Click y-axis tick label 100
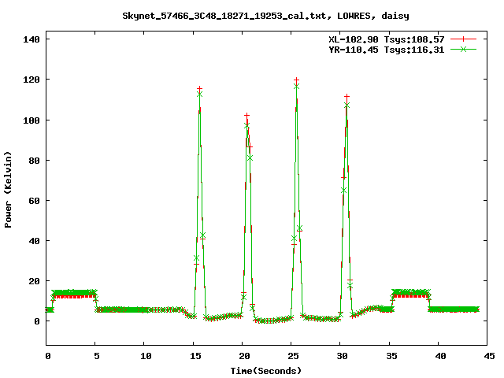 coord(31,120)
